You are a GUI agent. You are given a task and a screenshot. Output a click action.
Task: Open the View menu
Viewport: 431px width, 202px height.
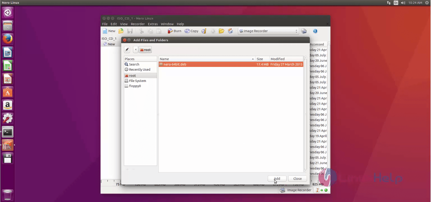coord(124,24)
